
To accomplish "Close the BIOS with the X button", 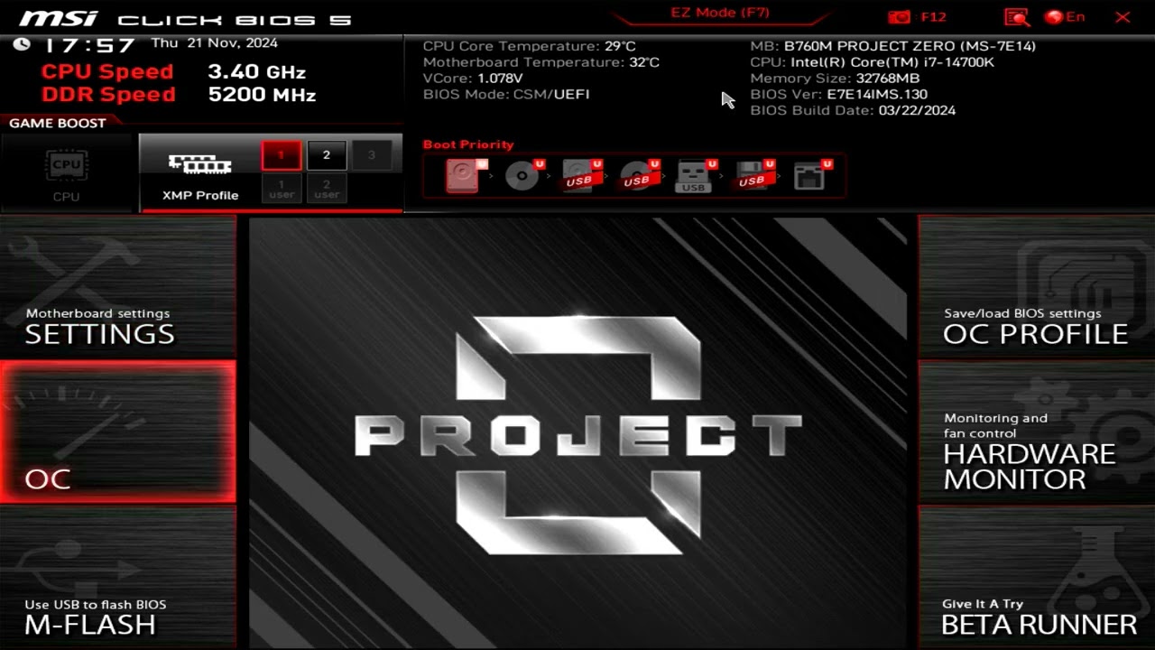I will [1123, 17].
